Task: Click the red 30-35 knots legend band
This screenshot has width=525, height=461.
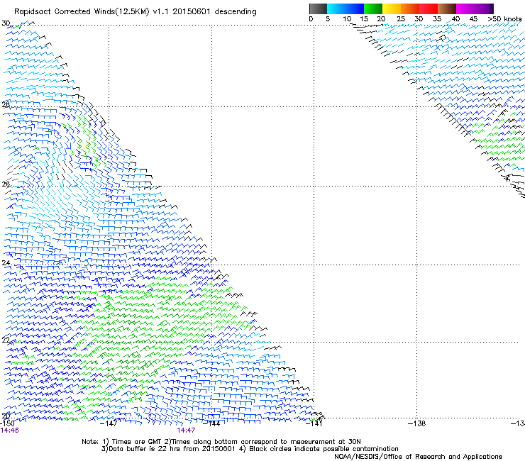Action: pos(429,9)
